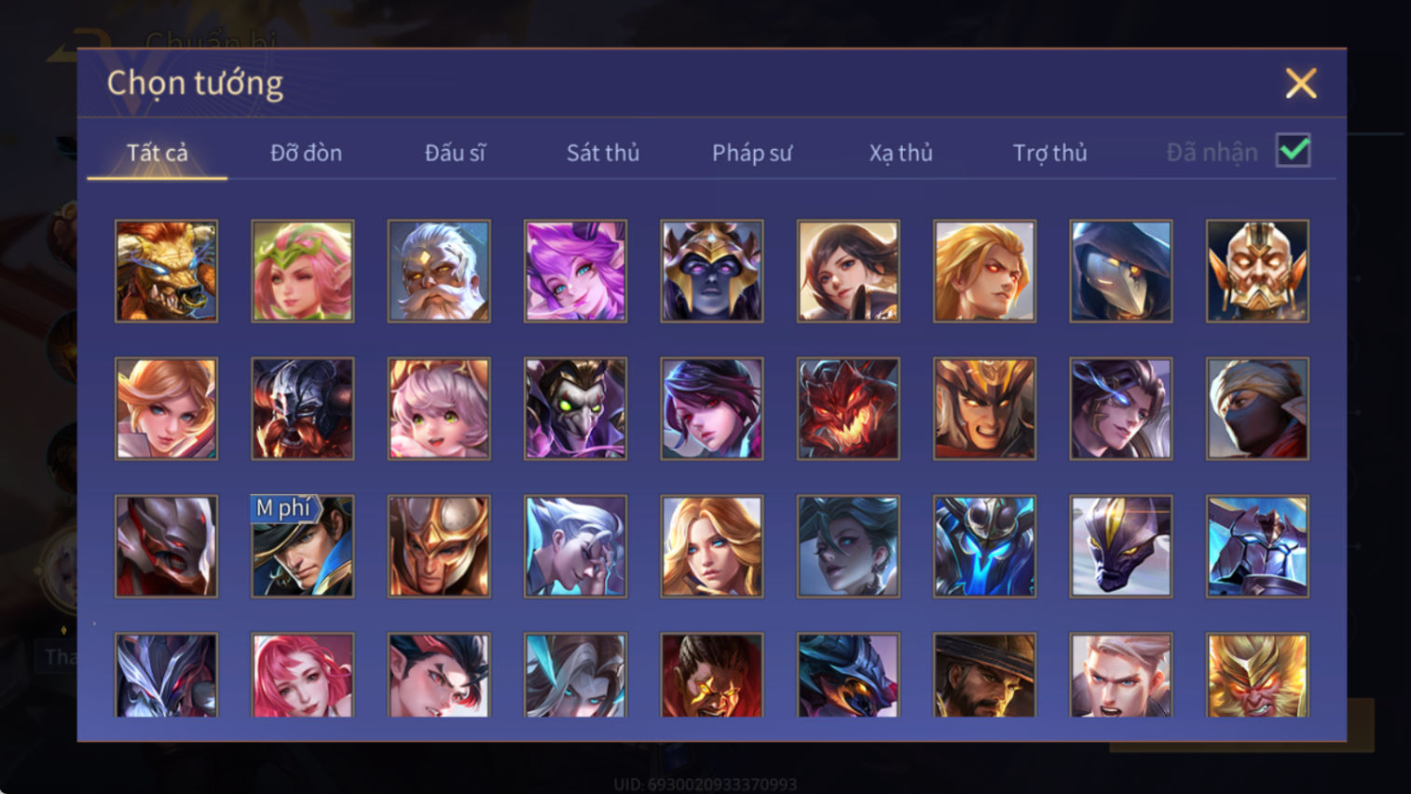The height and width of the screenshot is (794, 1411).
Task: Pick the pink-haired flower-crown girl hero
Action: (303, 271)
